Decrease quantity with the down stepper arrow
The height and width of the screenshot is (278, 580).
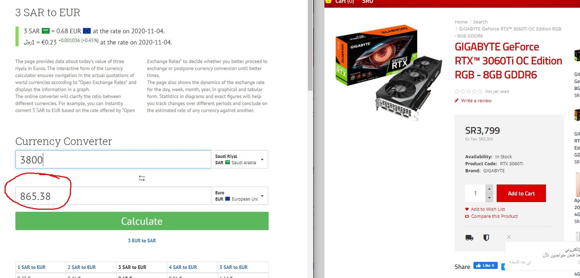coord(489,198)
